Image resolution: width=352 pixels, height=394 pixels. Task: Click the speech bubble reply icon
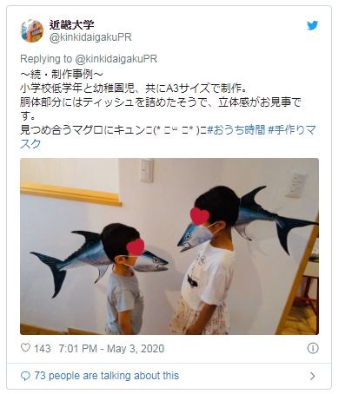[x=25, y=376]
